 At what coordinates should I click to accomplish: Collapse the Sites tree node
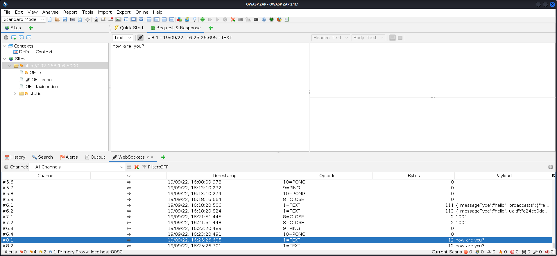5,59
